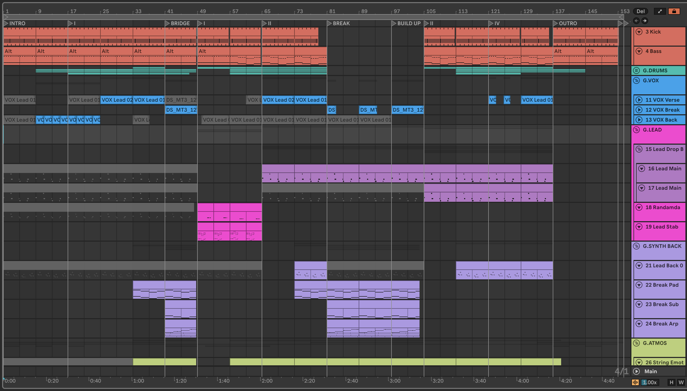687x391 pixels.
Task: Fold the G.ATMOS group track
Action: tap(636, 343)
